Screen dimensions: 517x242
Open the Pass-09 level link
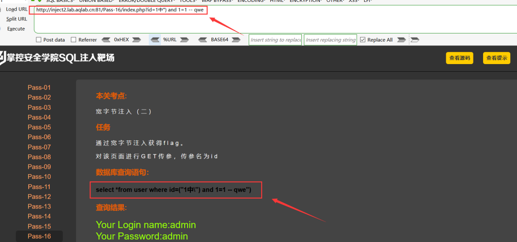(x=39, y=167)
